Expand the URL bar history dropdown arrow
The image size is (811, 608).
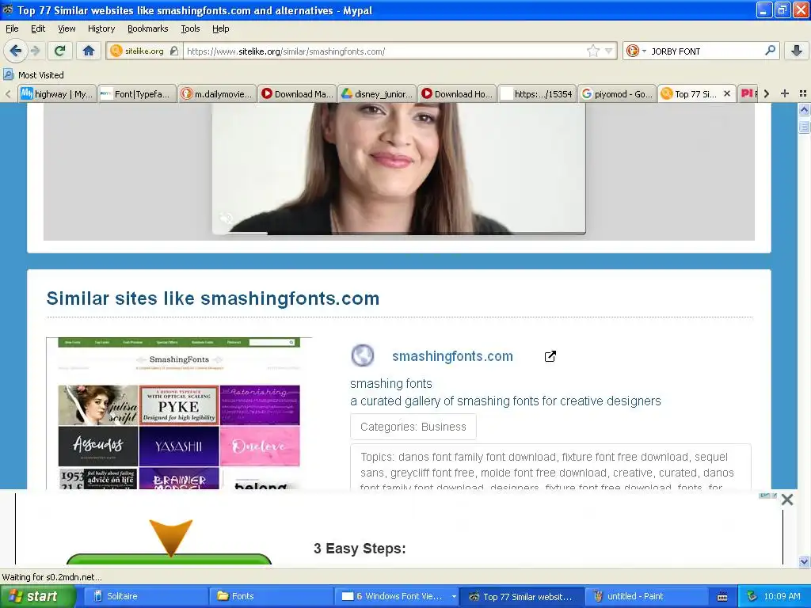609,51
